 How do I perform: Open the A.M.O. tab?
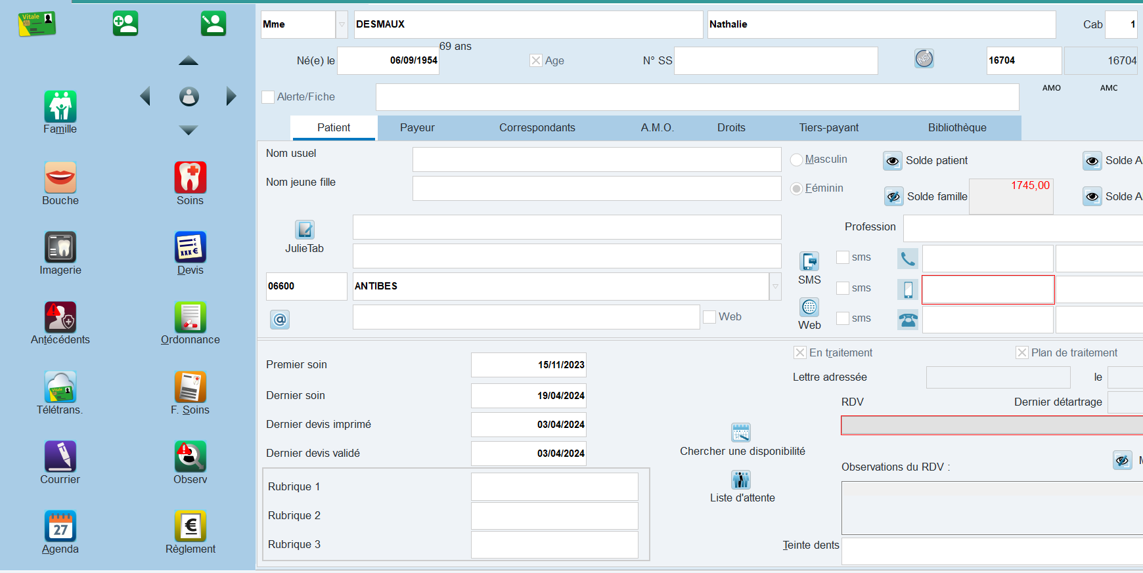pyautogui.click(x=658, y=128)
